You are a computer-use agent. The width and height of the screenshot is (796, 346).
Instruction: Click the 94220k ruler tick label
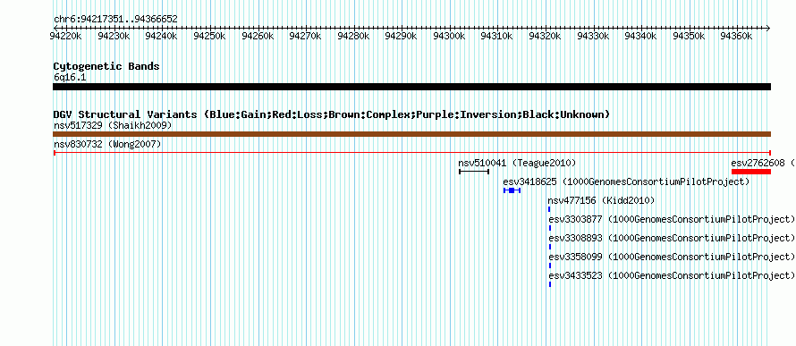click(x=65, y=36)
